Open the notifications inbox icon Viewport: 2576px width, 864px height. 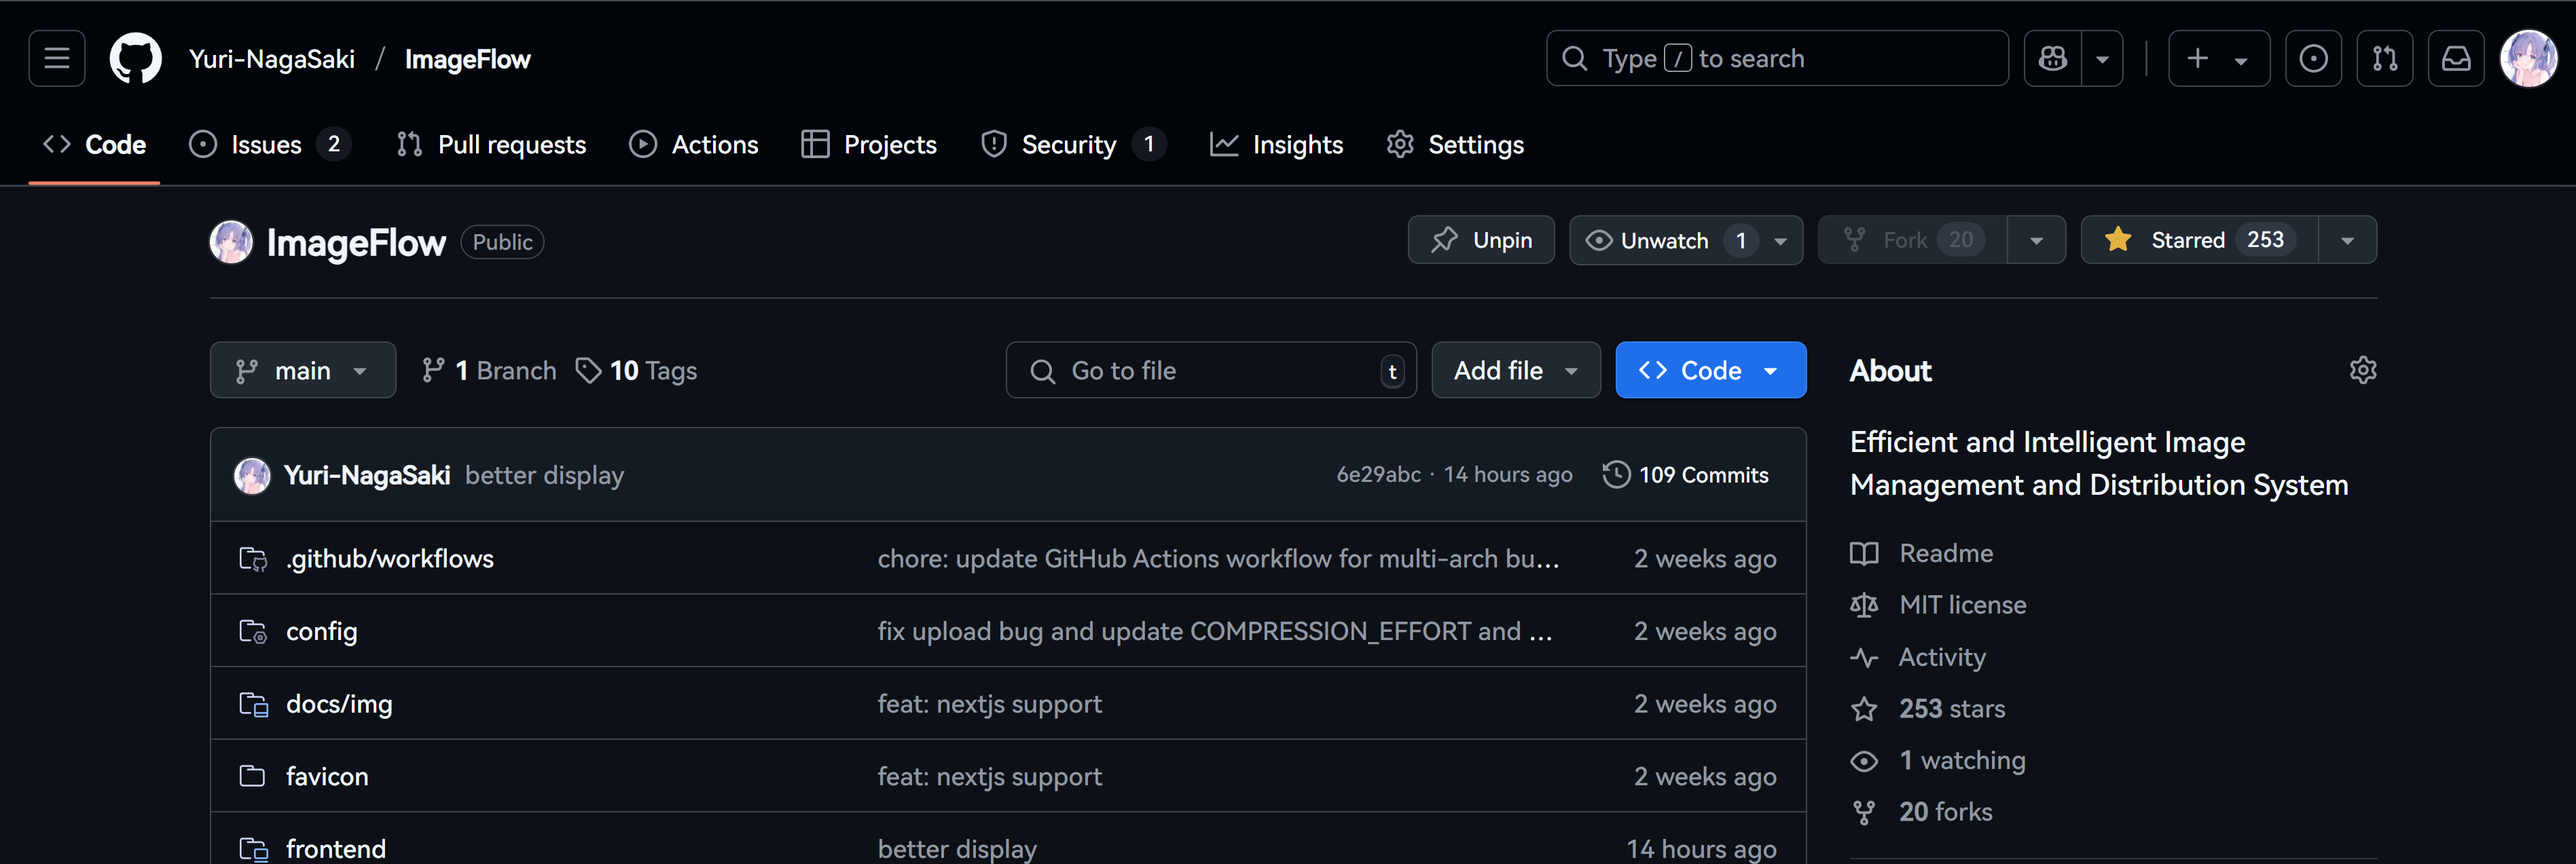[x=2456, y=59]
